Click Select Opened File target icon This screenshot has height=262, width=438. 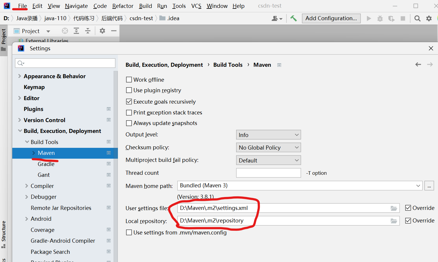pos(65,31)
